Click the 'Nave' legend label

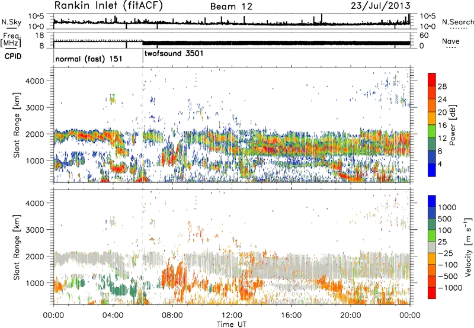pyautogui.click(x=451, y=41)
